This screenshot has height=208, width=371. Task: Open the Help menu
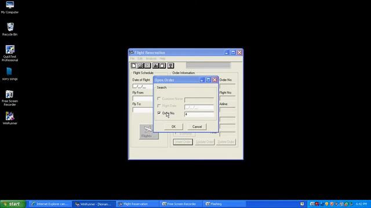pyautogui.click(x=162, y=58)
